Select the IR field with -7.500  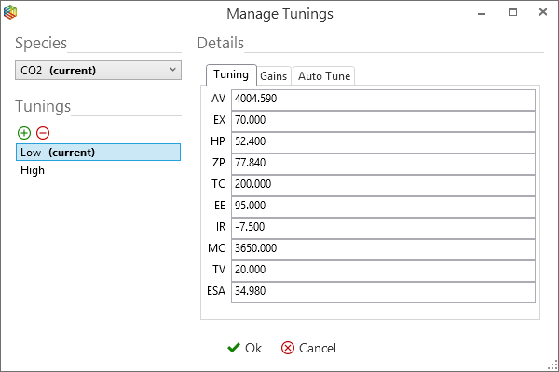coord(382,227)
